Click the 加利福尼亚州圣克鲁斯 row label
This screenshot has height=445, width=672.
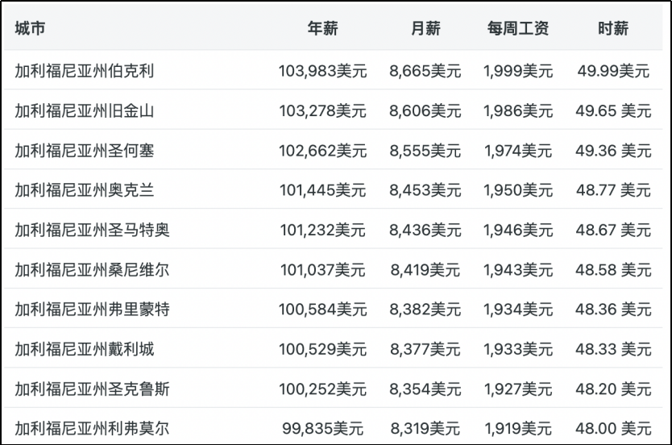click(92, 389)
